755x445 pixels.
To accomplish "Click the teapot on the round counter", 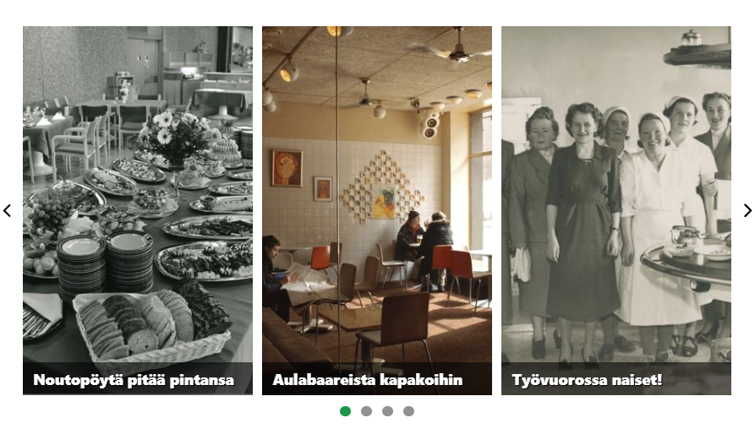I will point(686,235).
